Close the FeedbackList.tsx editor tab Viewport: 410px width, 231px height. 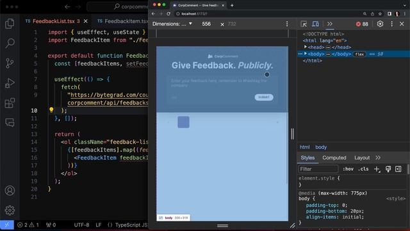coord(85,21)
